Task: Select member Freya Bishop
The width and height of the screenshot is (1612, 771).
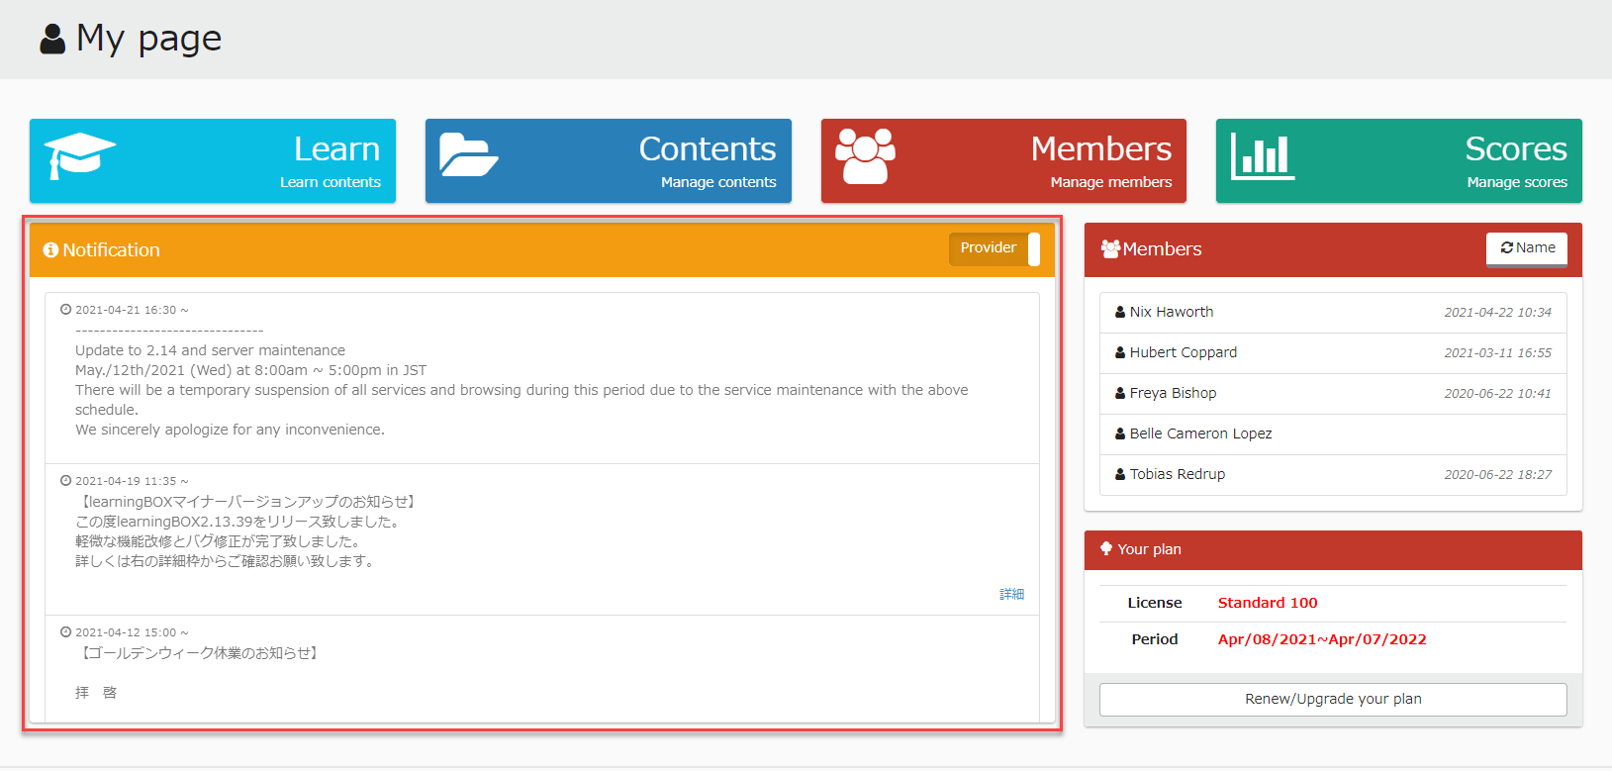Action: [x=1173, y=393]
